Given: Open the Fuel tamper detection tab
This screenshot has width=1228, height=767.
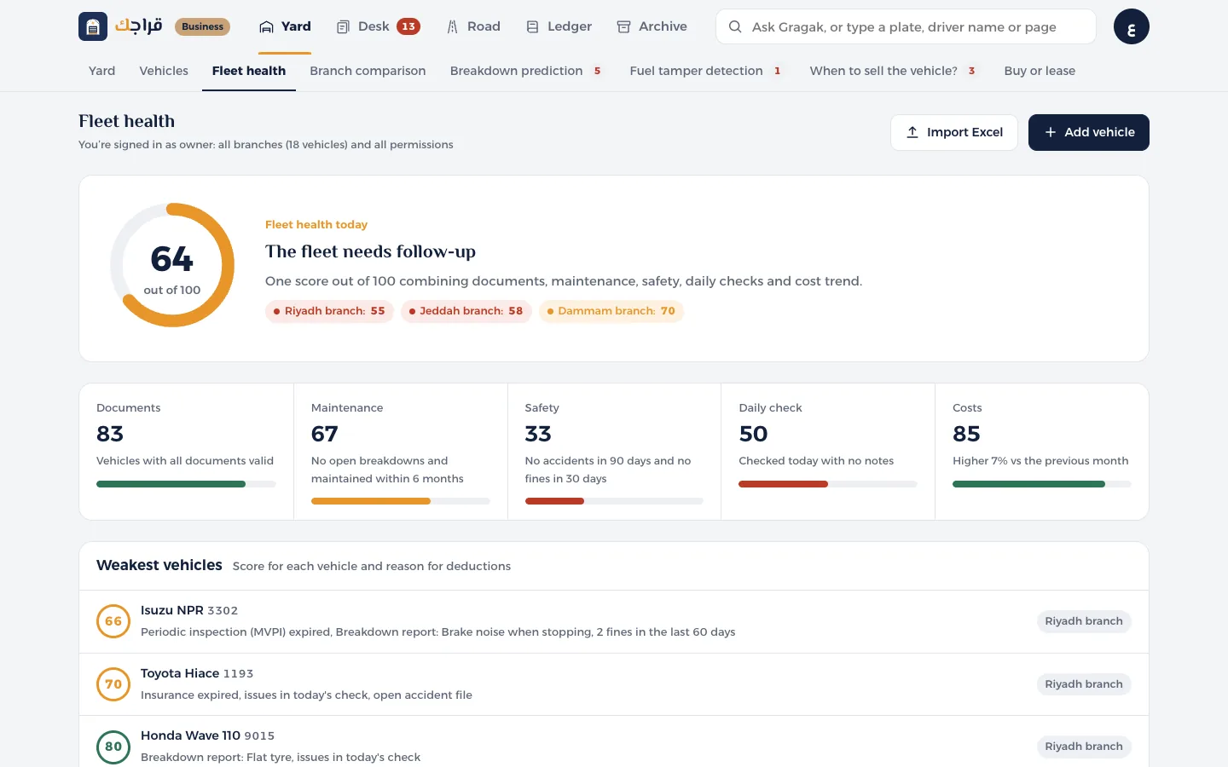Looking at the screenshot, I should click(x=706, y=71).
